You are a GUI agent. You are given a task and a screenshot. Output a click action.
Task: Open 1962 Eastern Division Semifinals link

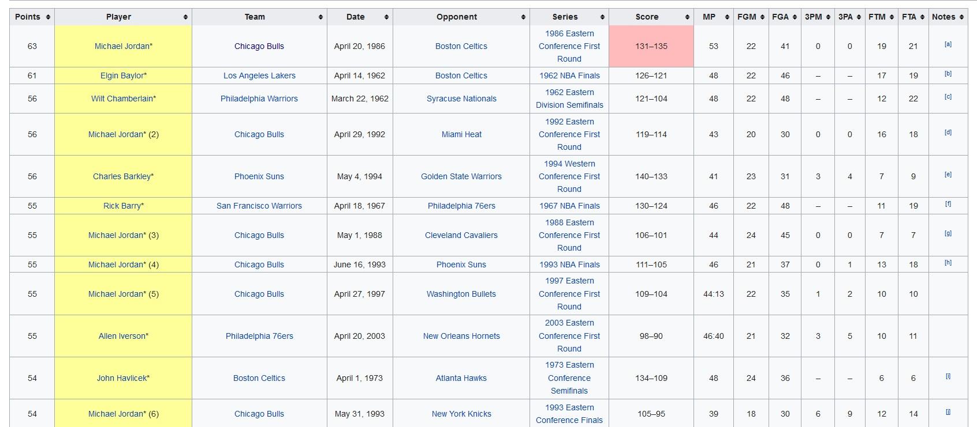click(569, 99)
